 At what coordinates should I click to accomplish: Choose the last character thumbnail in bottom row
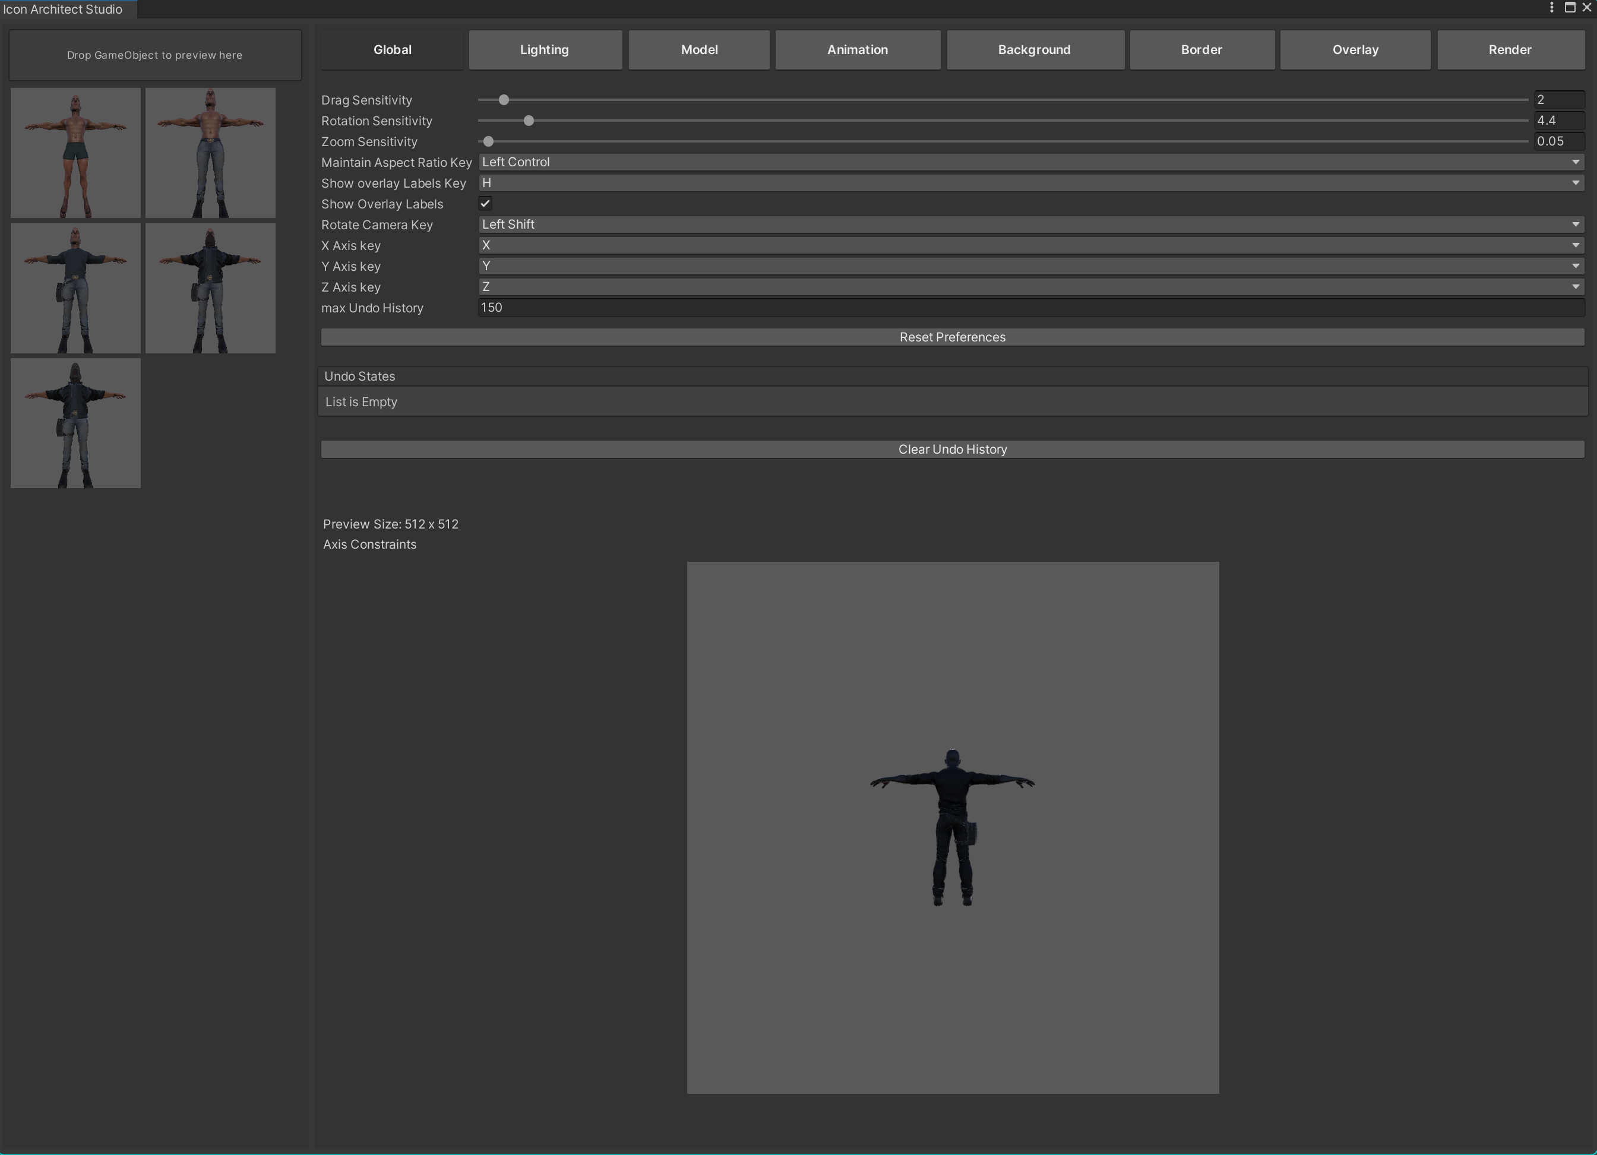75,423
